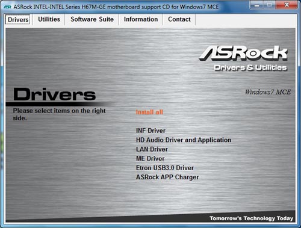Select the Contact tab
This screenshot has width=301, height=228.
click(179, 19)
